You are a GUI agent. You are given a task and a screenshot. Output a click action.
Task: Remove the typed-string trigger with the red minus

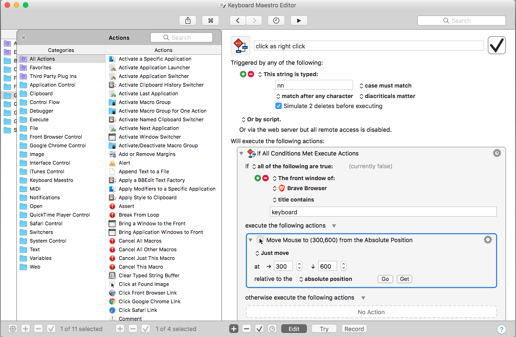[251, 74]
